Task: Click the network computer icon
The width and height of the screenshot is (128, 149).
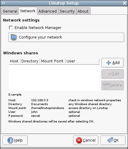Action: 14,37
